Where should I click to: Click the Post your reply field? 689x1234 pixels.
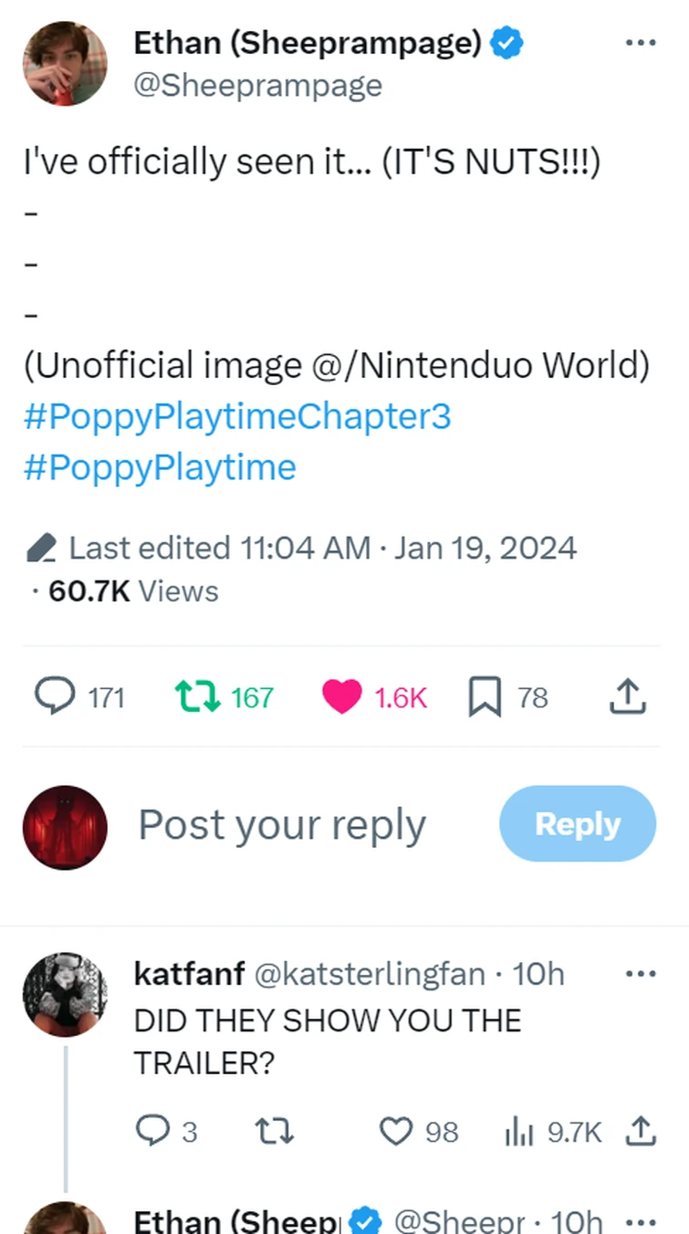pyautogui.click(x=282, y=825)
